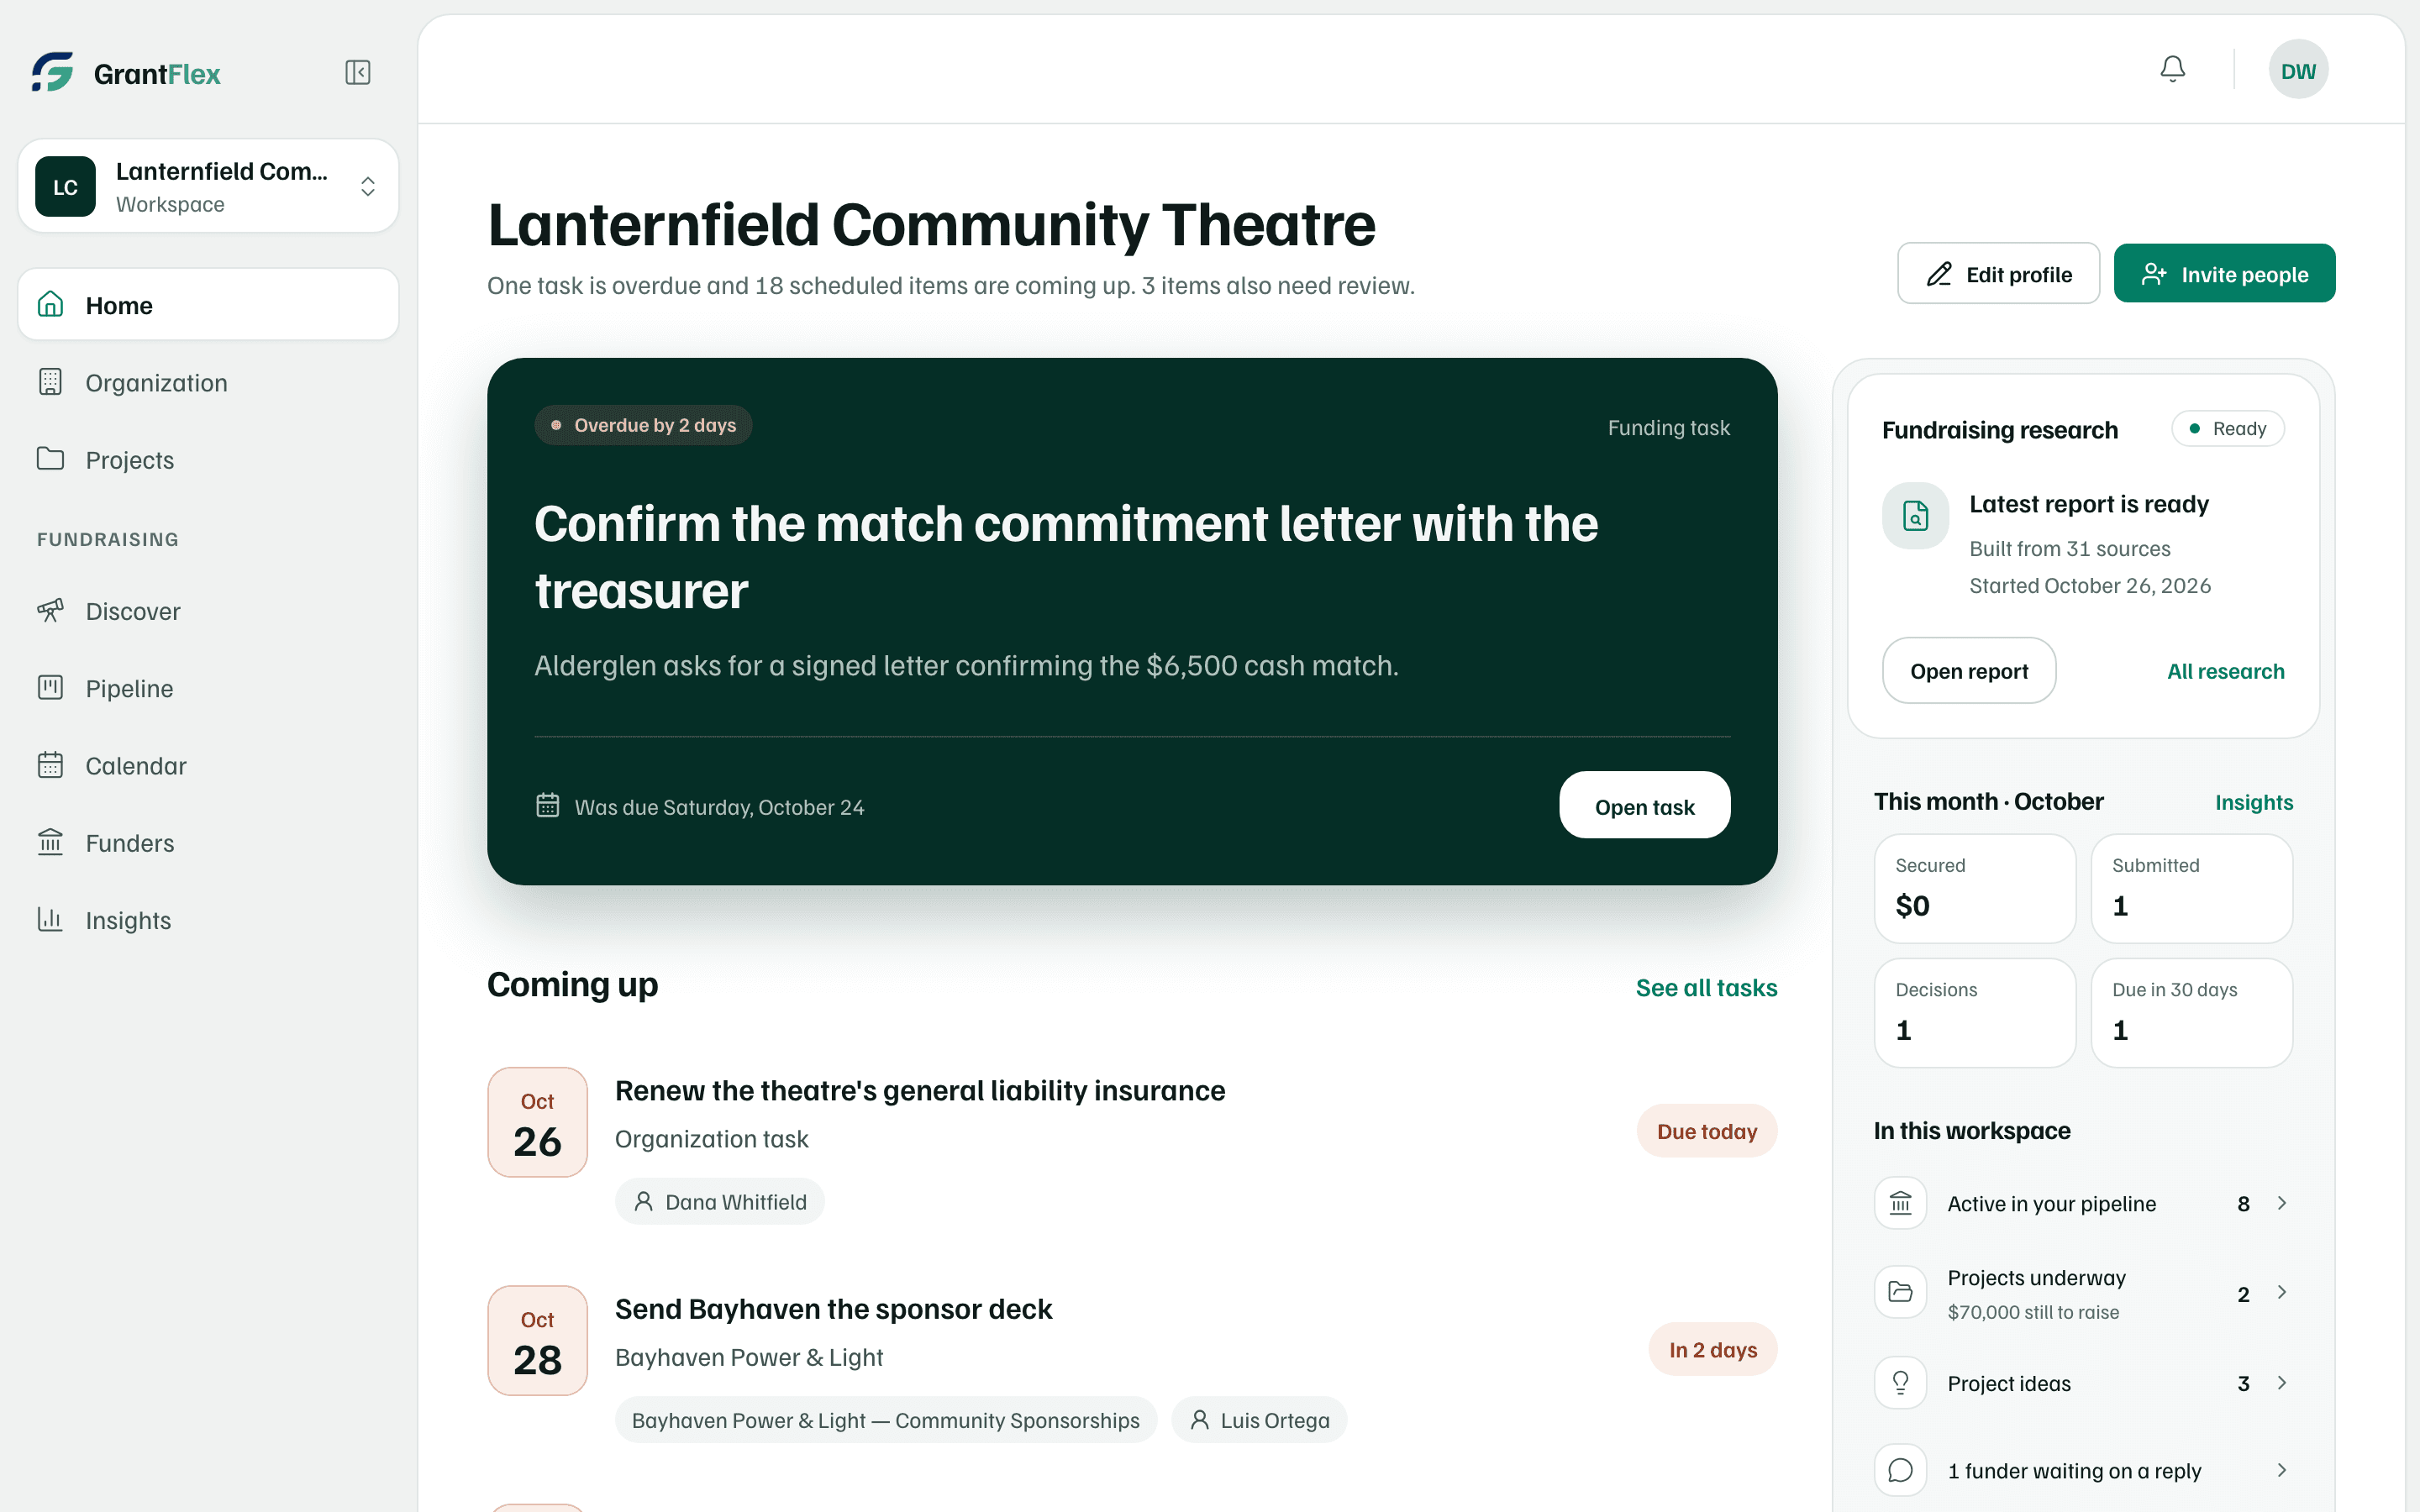Click the Oct 28 date tile
The image size is (2420, 1512).
tap(537, 1341)
